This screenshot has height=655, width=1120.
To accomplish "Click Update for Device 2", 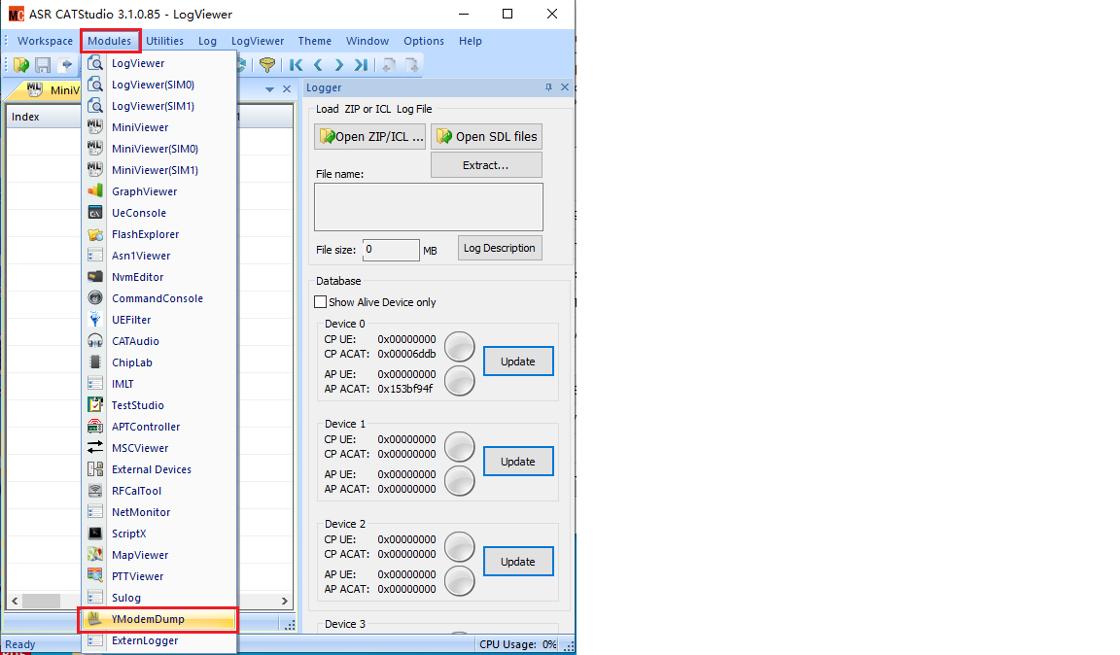I will [x=518, y=562].
